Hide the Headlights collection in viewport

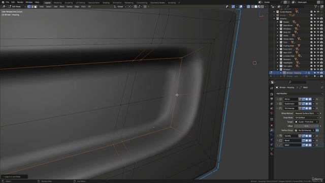(318, 63)
